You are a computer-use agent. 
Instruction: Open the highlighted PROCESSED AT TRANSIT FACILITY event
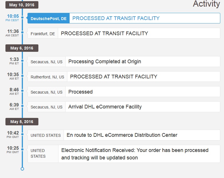tap(116, 18)
